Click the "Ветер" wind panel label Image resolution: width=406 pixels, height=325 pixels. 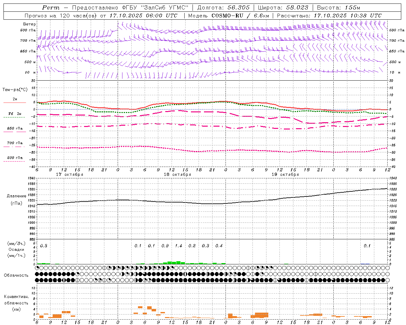point(29,24)
